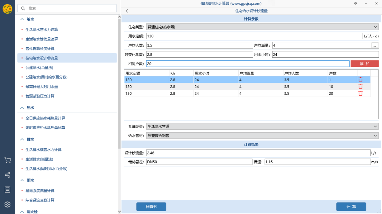382x214 pixels.
Task: Open the share icon in left sidebar
Action: coord(7,175)
